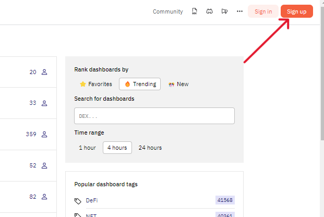Open the three-dots more menu

[x=239, y=11]
